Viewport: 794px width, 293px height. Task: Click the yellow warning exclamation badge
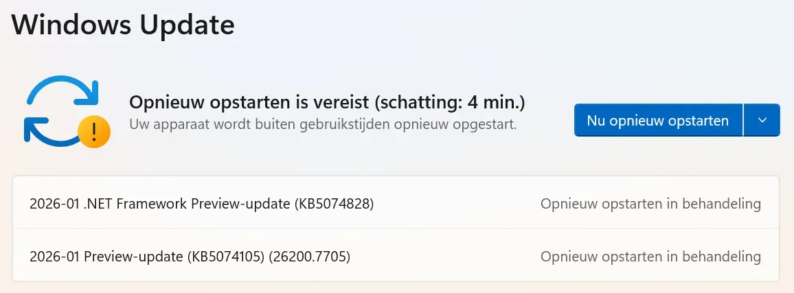tap(93, 130)
